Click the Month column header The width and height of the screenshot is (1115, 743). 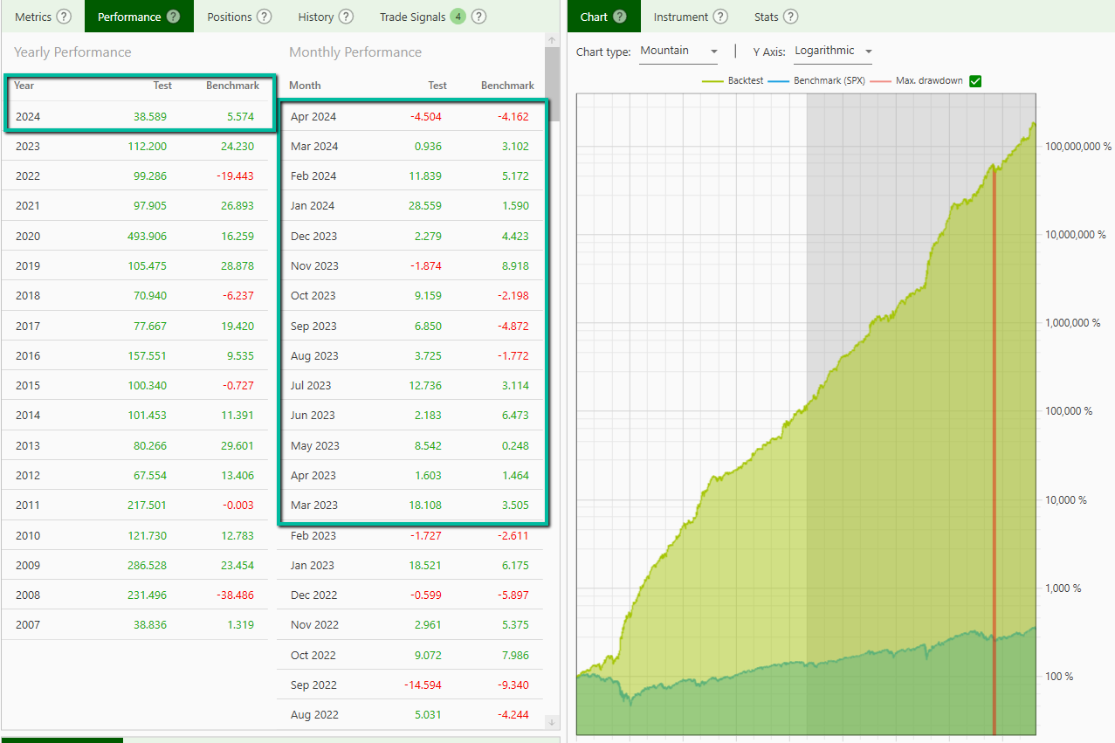pos(305,86)
